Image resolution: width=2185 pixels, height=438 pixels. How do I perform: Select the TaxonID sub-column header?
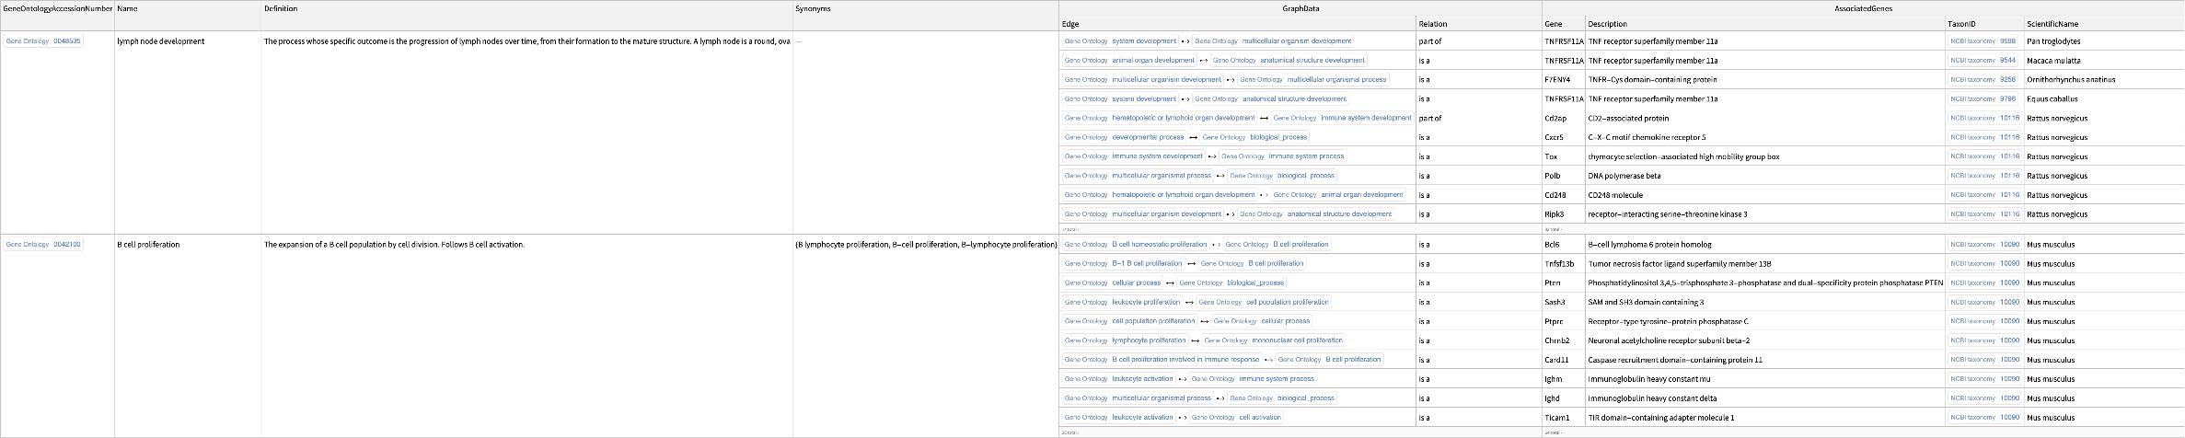tap(1960, 24)
